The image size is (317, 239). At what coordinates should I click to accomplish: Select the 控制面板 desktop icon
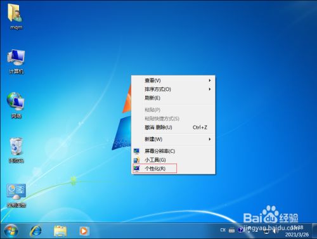click(x=16, y=195)
